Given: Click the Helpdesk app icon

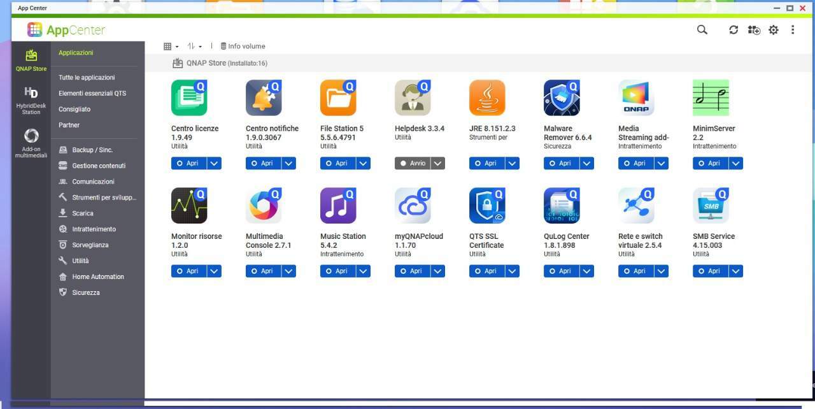Looking at the screenshot, I should [413, 97].
